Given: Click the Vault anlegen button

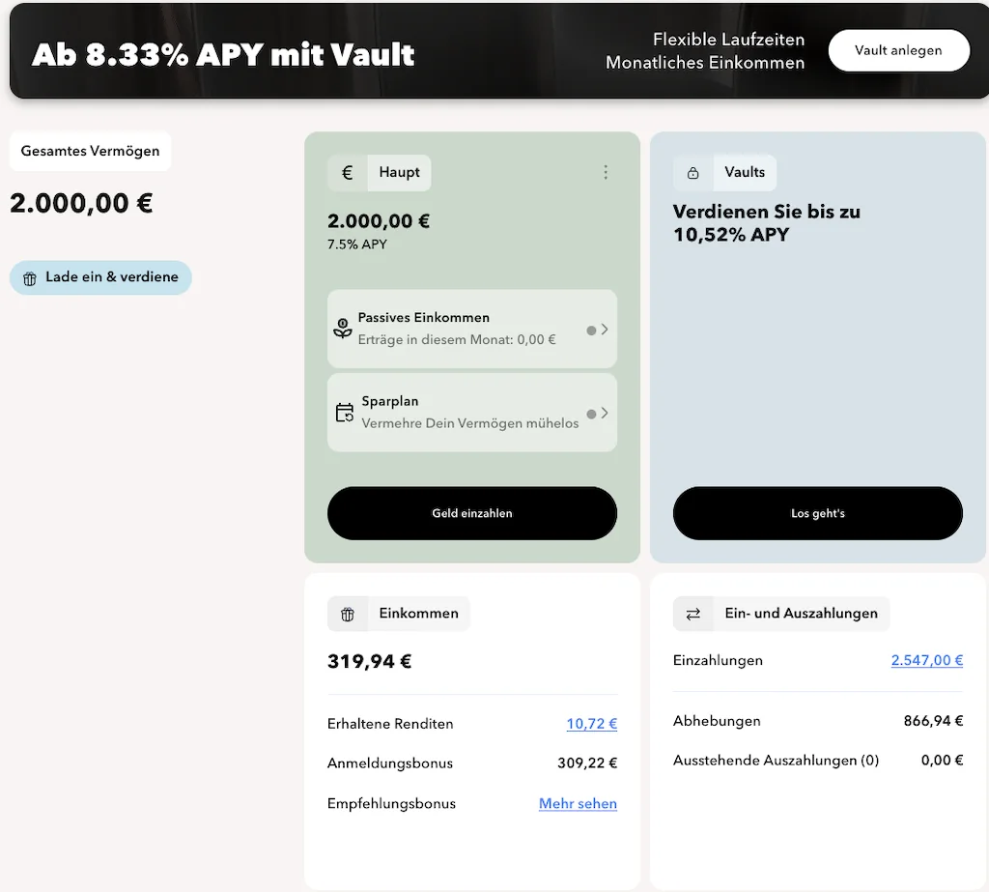Looking at the screenshot, I should (x=898, y=50).
